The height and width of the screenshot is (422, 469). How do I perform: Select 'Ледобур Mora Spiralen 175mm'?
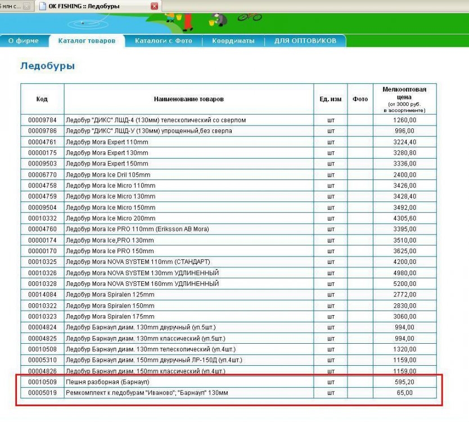(110, 316)
